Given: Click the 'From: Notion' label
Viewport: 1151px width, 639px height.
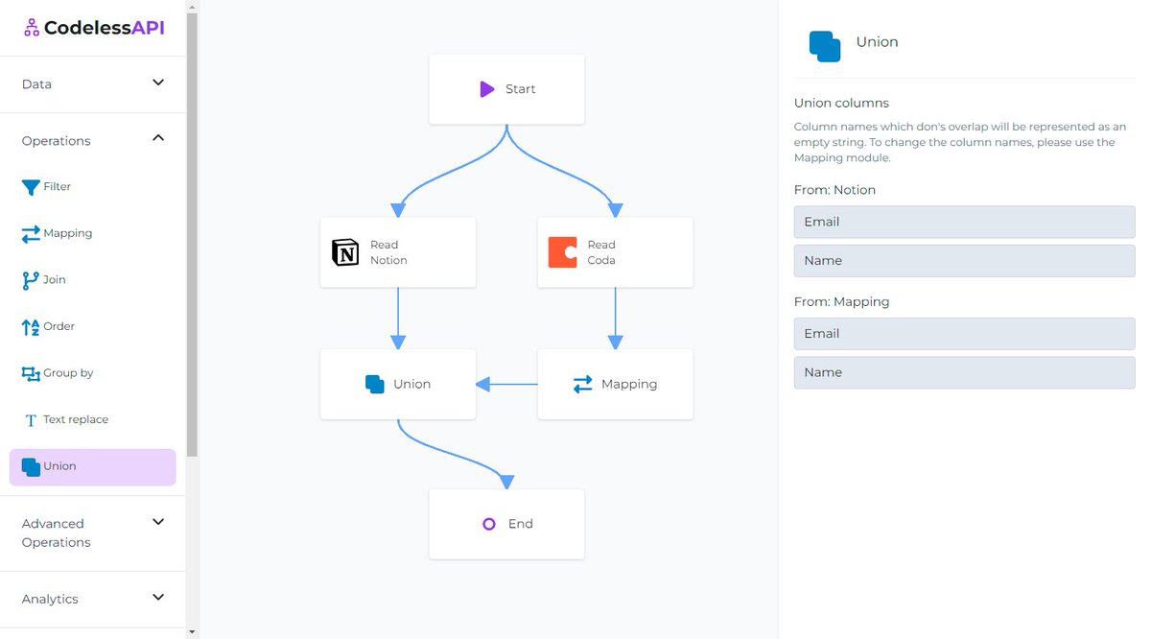Looking at the screenshot, I should click(835, 190).
